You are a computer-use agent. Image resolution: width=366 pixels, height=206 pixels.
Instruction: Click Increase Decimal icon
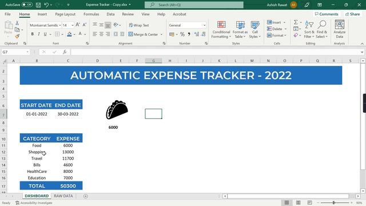197,34
